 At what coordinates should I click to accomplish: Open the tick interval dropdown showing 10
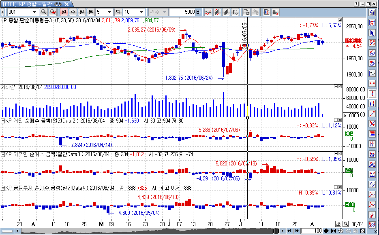141,12
